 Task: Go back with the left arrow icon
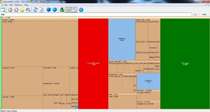tap(10, 10)
